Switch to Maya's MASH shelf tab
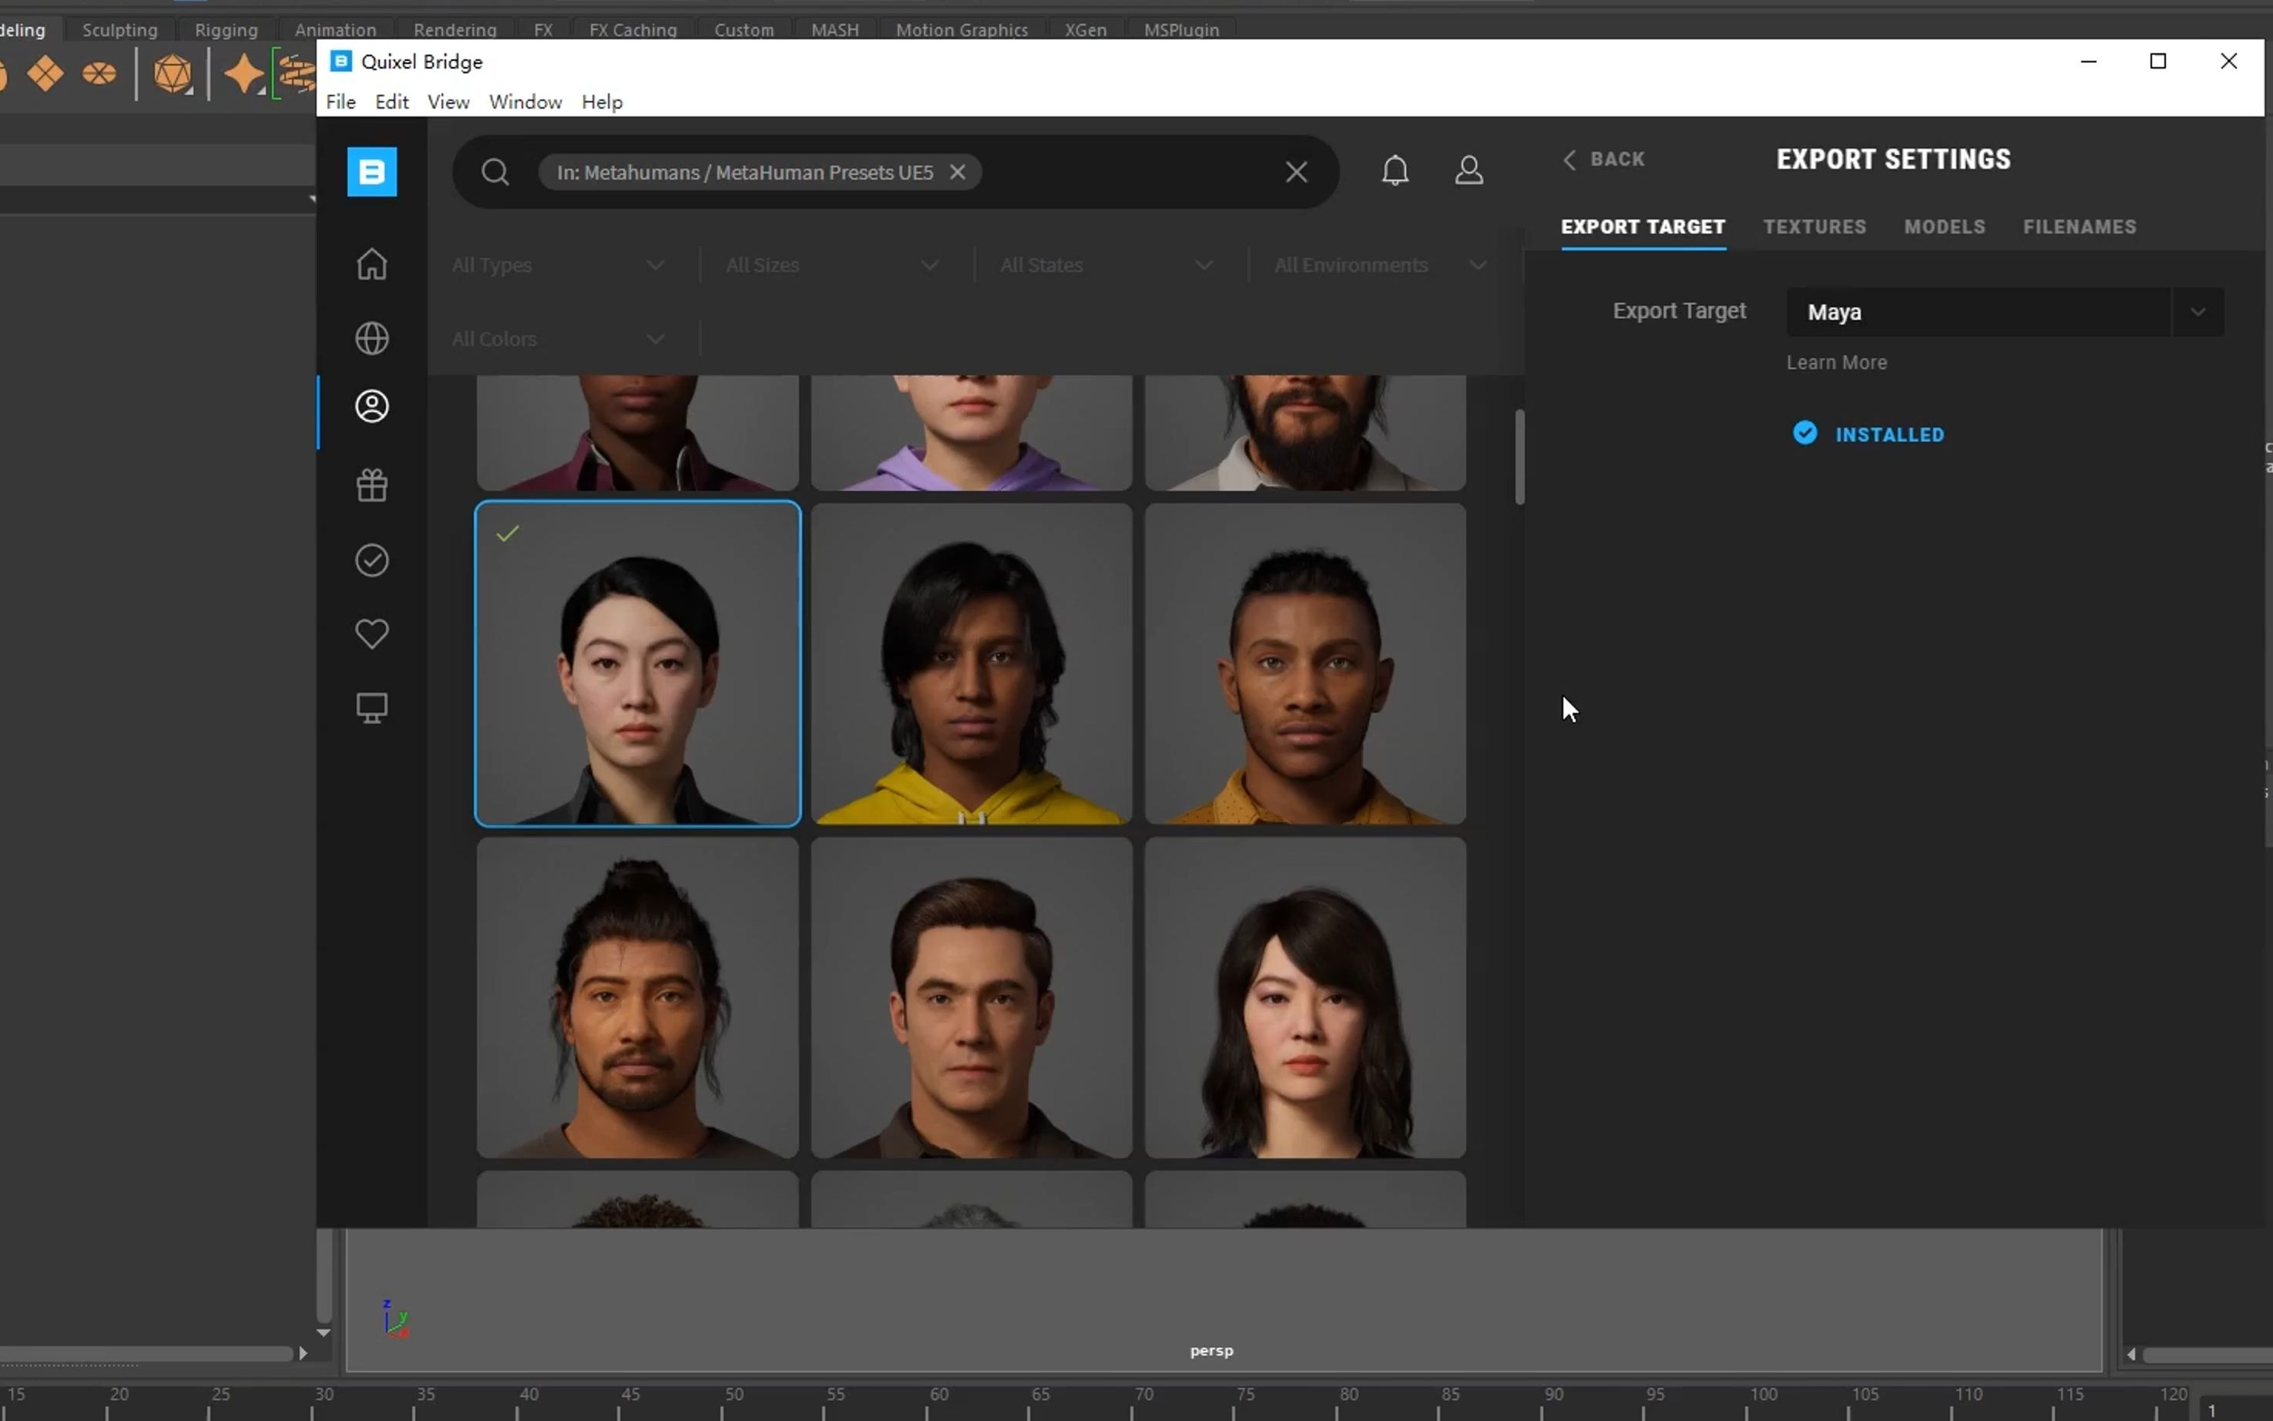Viewport: 2273px width, 1421px height. (x=834, y=29)
